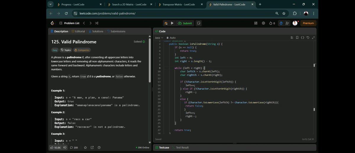The width and height of the screenshot is (355, 153).
Task: Open browser zoom magnifier icon
Action: pos(277,13)
